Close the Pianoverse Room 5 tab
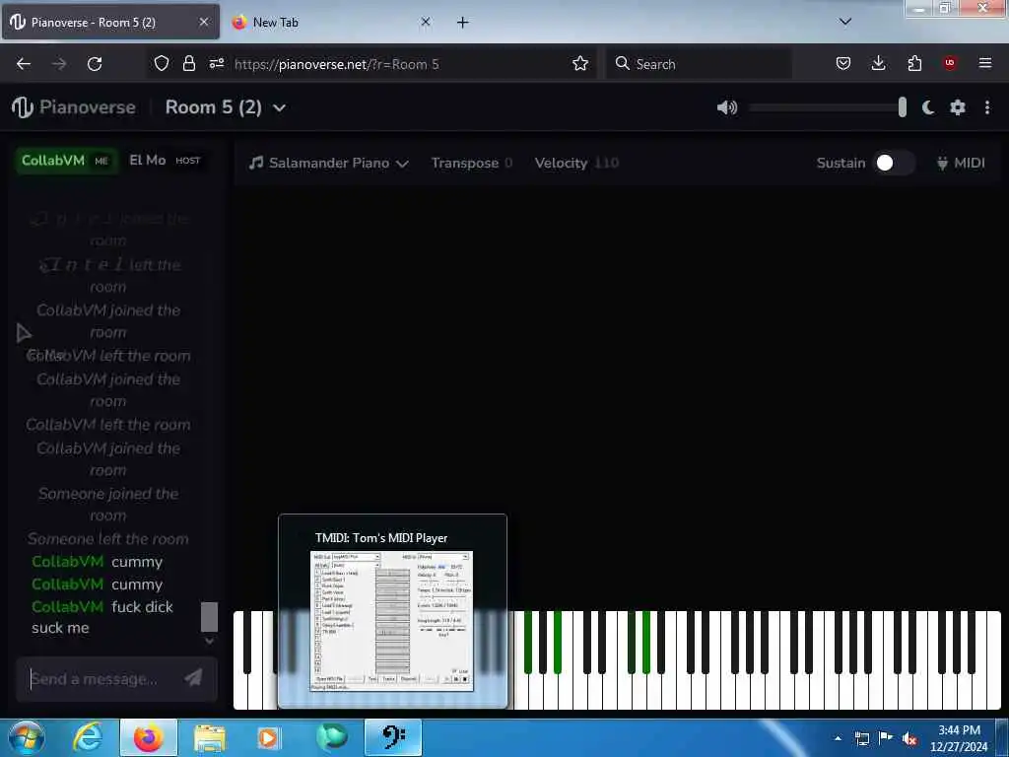The image size is (1009, 757). pyautogui.click(x=204, y=22)
